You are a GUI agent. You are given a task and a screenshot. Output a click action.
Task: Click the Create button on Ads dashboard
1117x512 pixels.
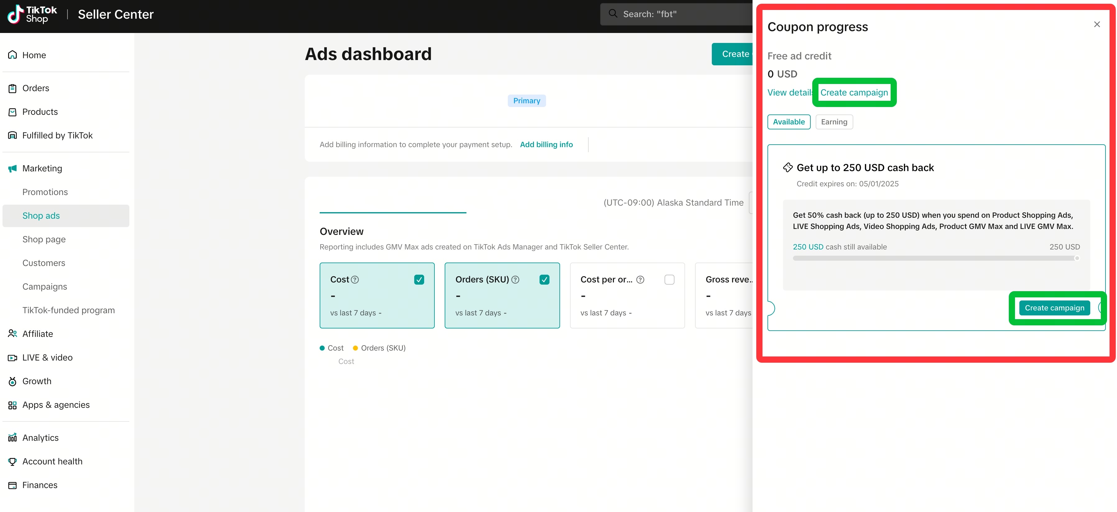click(x=732, y=54)
